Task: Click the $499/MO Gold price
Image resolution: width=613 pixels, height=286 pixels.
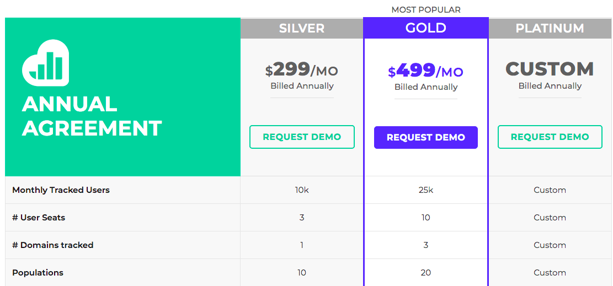Action: 425,71
